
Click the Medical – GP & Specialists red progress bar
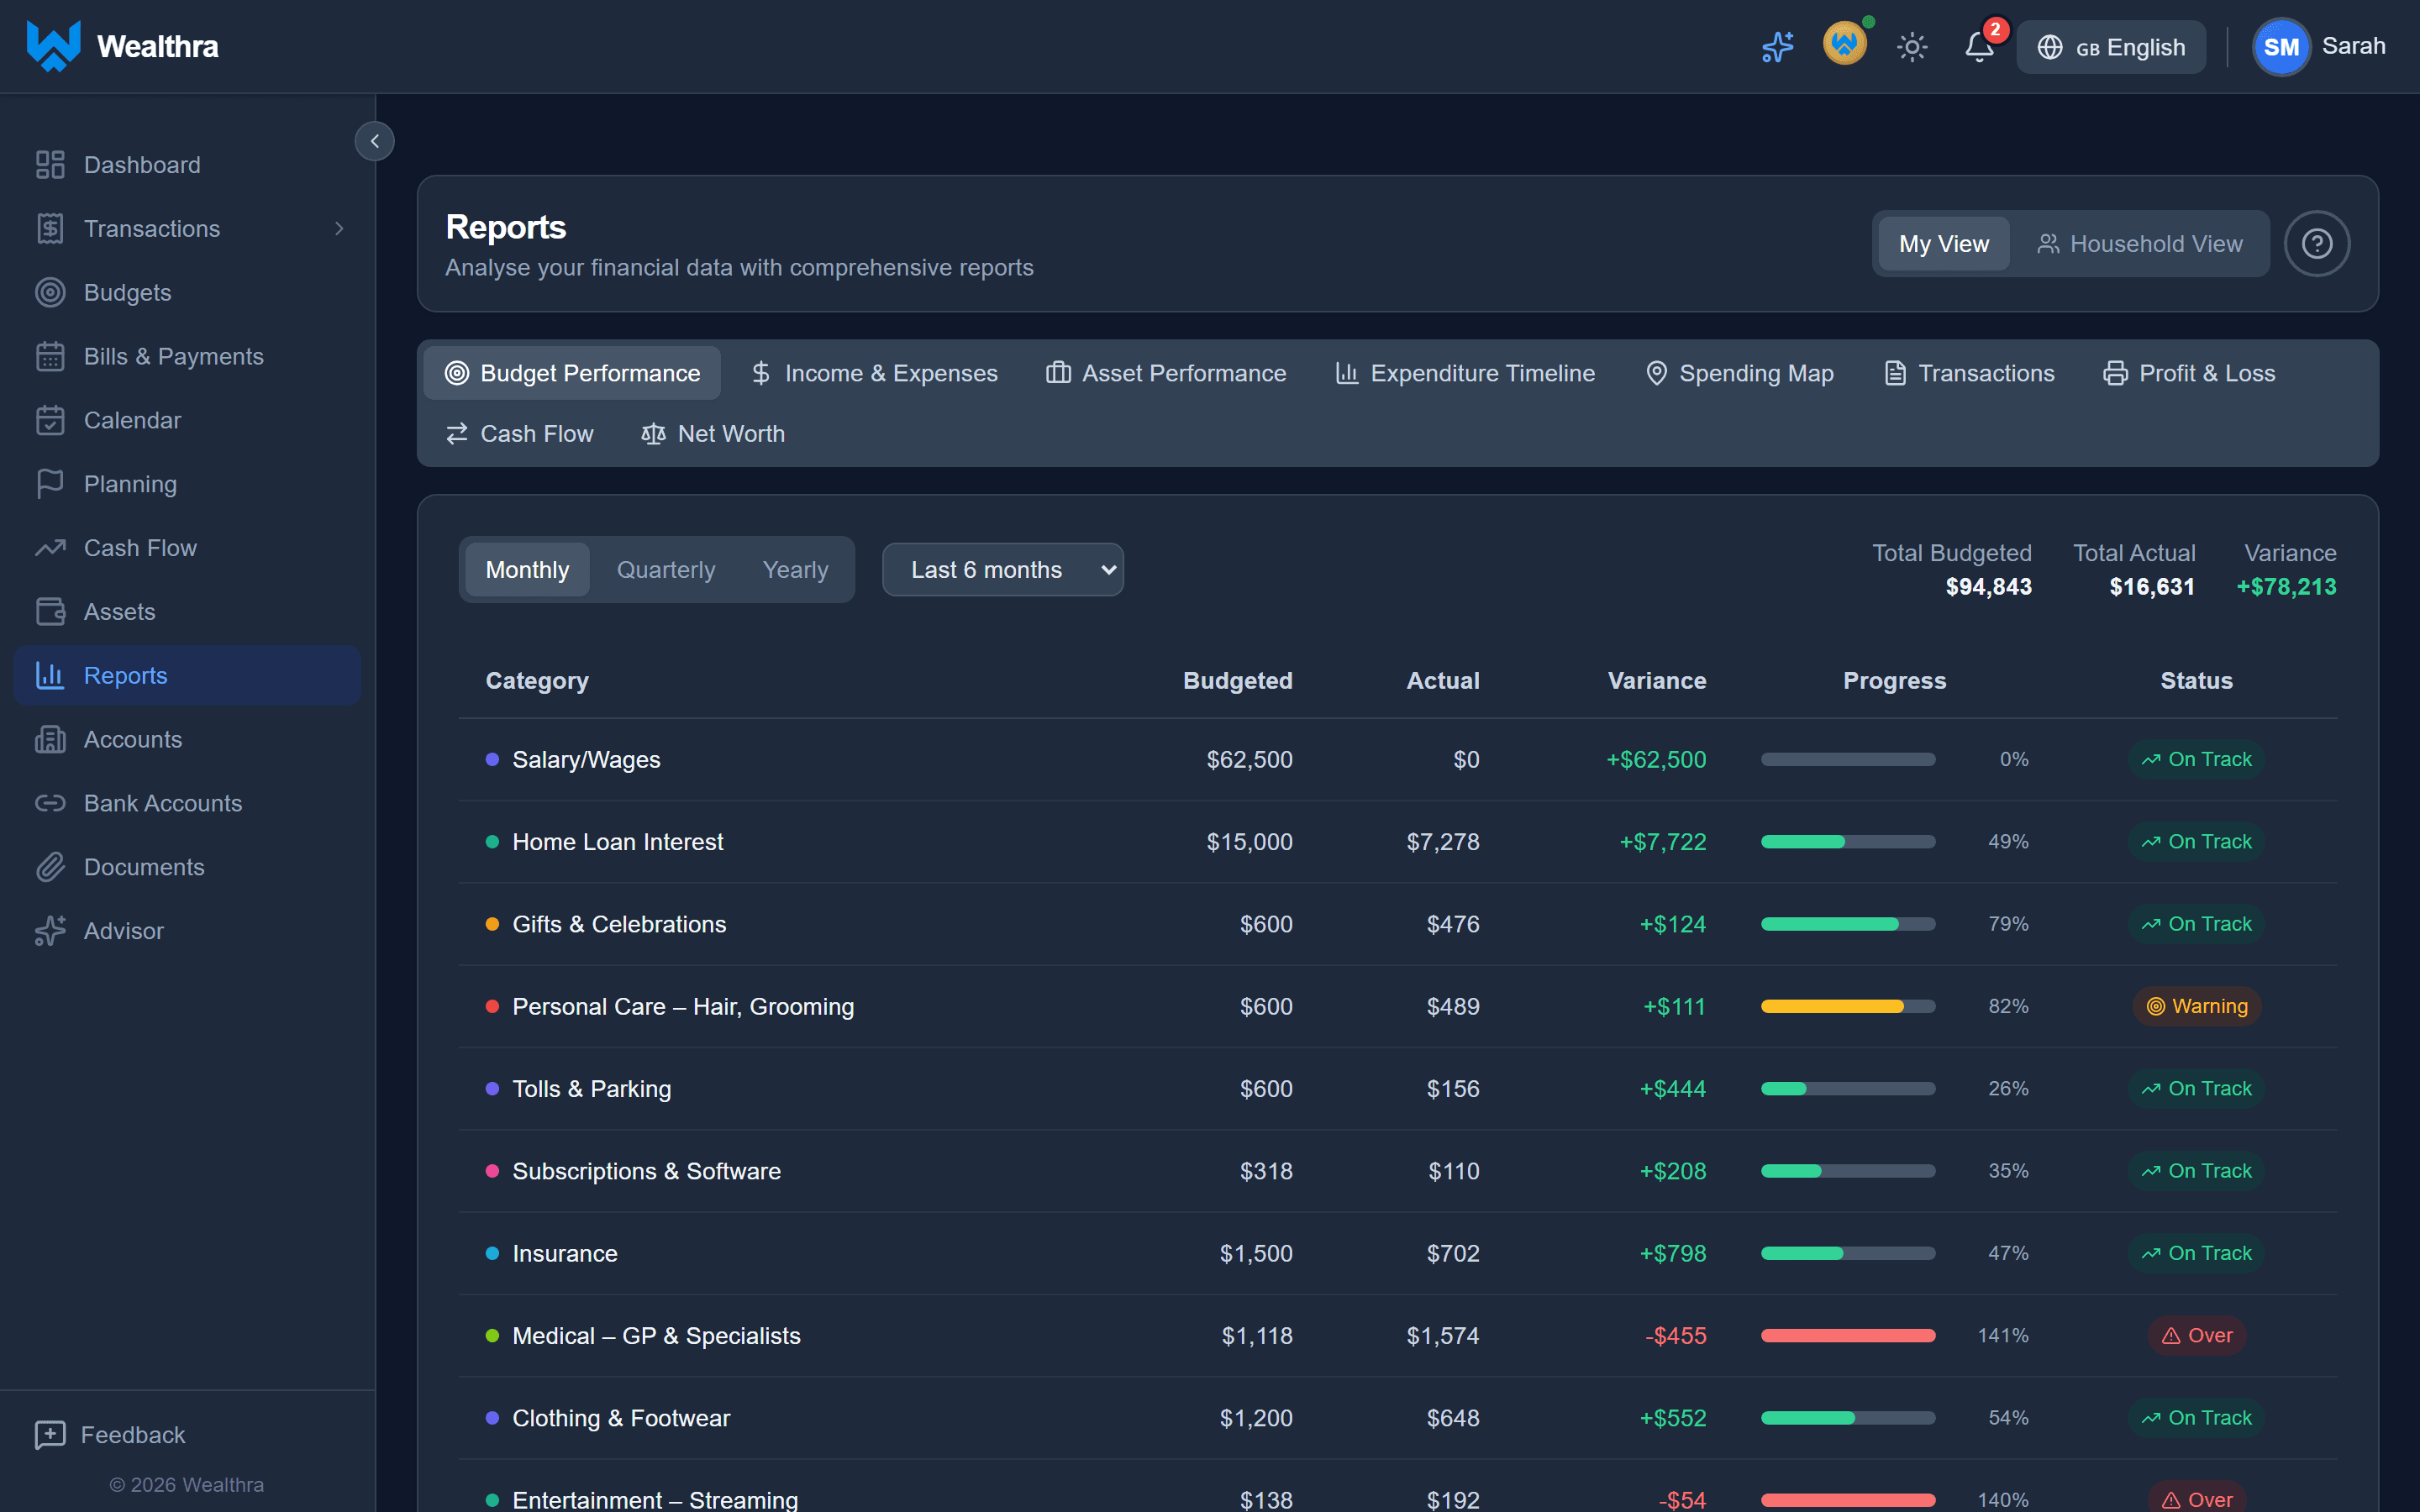pos(1848,1336)
